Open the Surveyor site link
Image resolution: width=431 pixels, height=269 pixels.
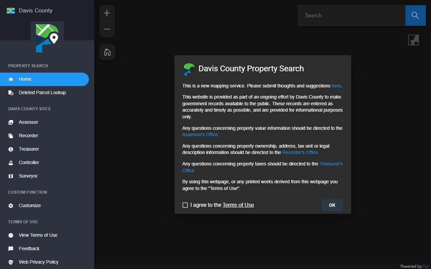44,176
